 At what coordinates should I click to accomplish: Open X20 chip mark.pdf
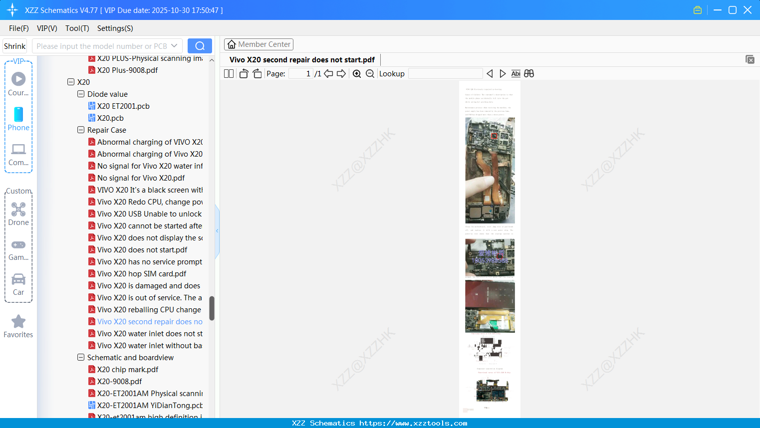pyautogui.click(x=128, y=370)
